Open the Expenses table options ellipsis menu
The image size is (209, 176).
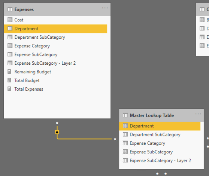(x=105, y=8)
